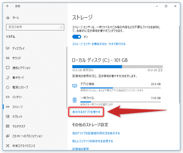Screen dimensions: 183x153
Task: Click the search magnifier icon
Action: (x=61, y=27)
